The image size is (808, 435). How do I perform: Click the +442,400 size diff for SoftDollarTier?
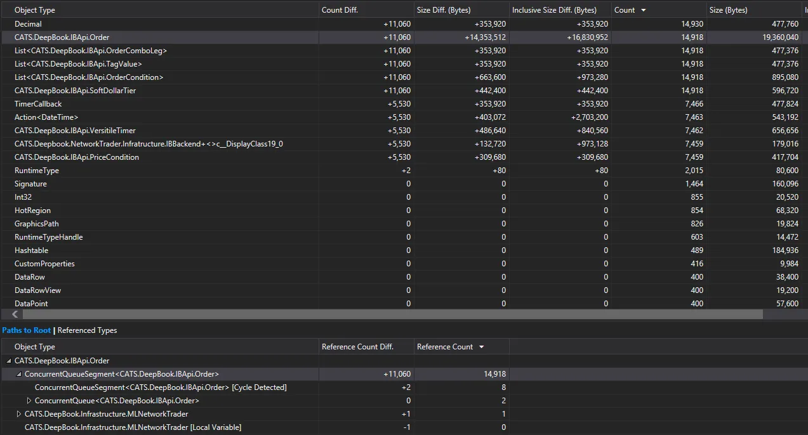point(490,91)
